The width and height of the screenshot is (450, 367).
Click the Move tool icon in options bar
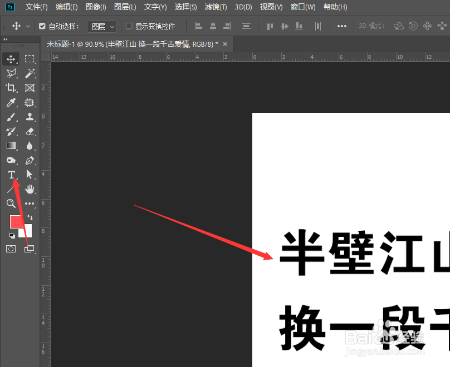pyautogui.click(x=16, y=26)
